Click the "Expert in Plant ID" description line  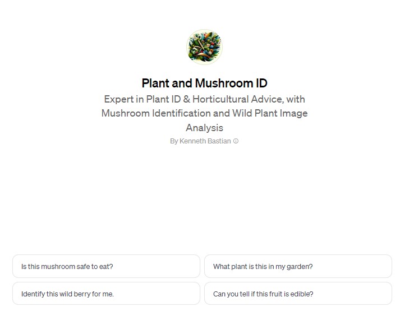[x=204, y=99]
